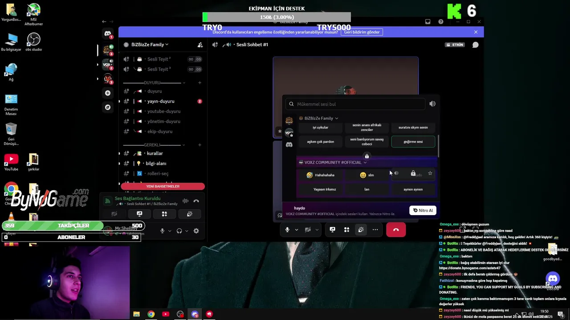
Task: Open the youtube-duyuru channel
Action: click(x=162, y=111)
